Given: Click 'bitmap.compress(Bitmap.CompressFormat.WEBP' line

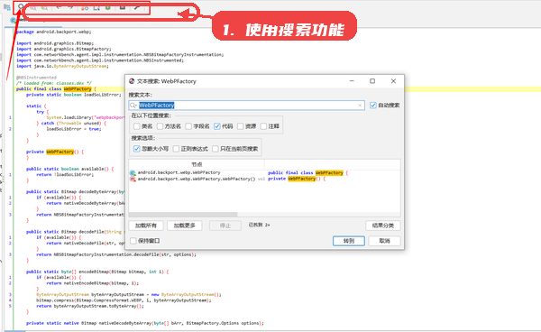Looking at the screenshot, I should 124,300.
